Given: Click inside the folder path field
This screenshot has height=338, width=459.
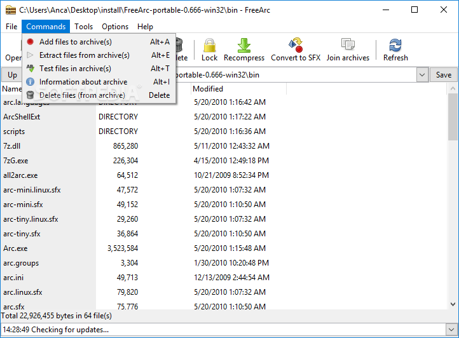Looking at the screenshot, I should [295, 75].
